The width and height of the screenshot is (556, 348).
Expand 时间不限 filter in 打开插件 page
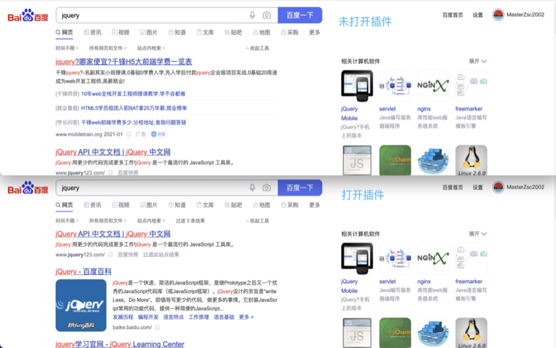point(67,221)
